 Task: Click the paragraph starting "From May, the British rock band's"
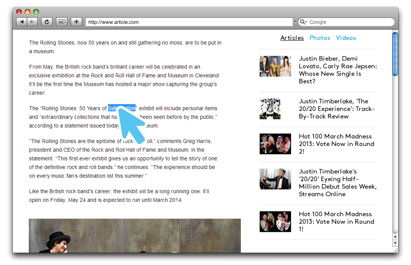click(x=125, y=80)
